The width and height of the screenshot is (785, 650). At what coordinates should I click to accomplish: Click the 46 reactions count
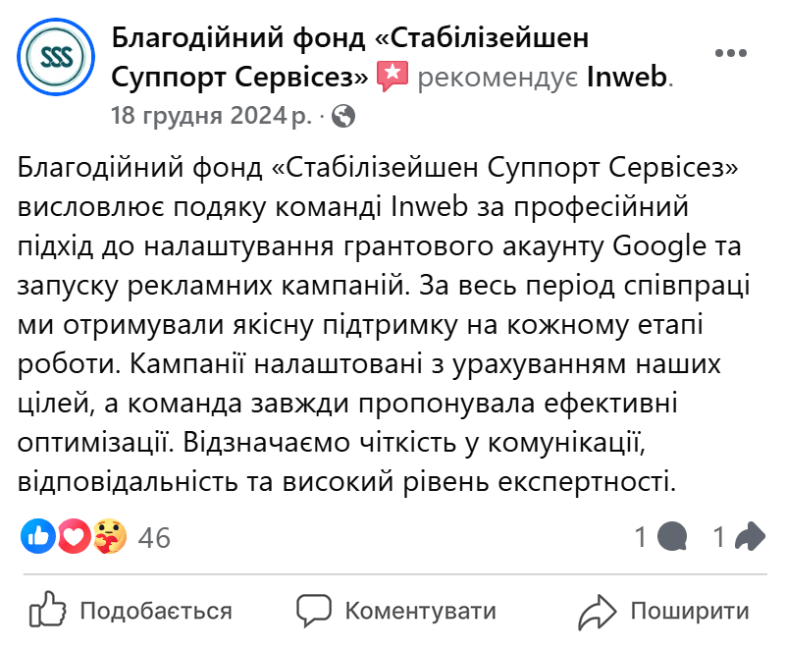click(x=152, y=537)
